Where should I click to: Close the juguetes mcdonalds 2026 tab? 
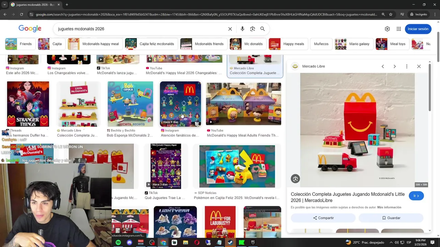[x=58, y=4]
